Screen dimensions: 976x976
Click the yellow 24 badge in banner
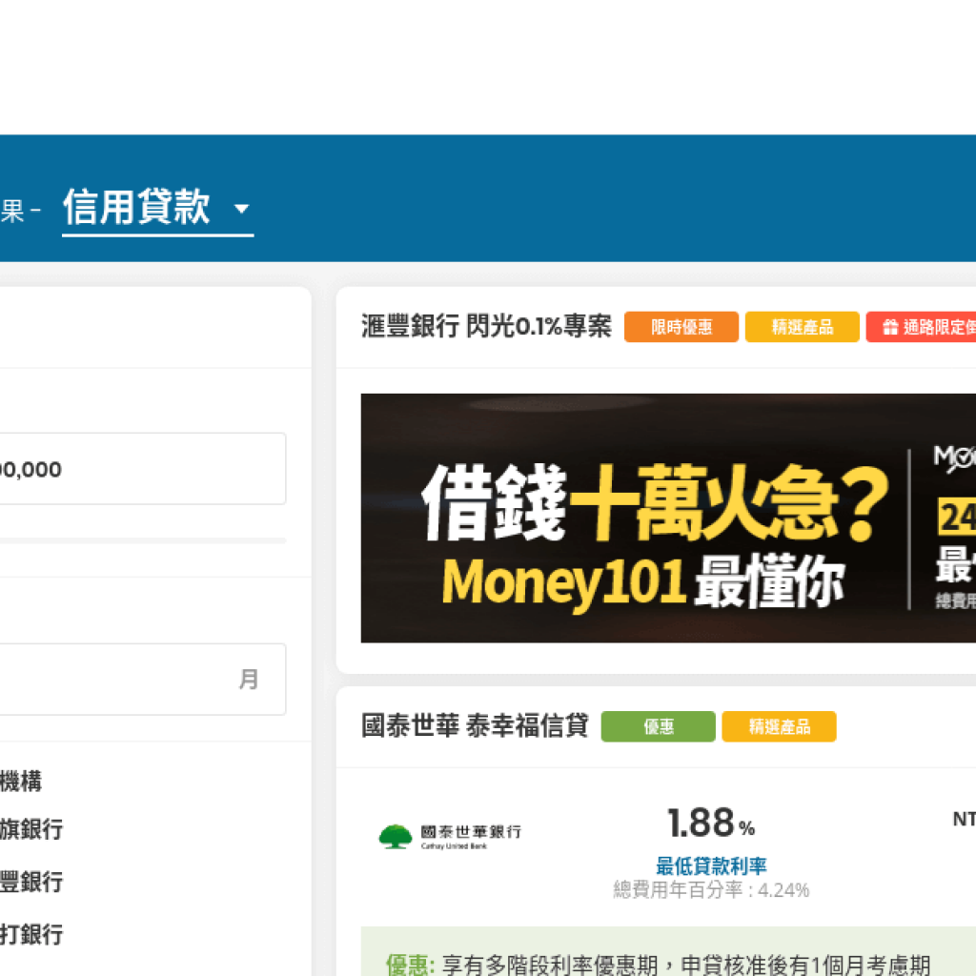point(956,518)
